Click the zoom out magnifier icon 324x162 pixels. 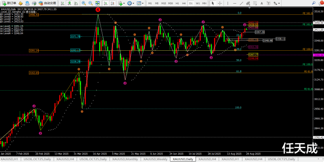[91, 3]
